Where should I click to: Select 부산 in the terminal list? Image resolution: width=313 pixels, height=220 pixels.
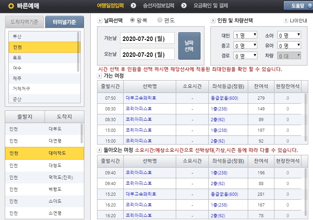click(43, 37)
